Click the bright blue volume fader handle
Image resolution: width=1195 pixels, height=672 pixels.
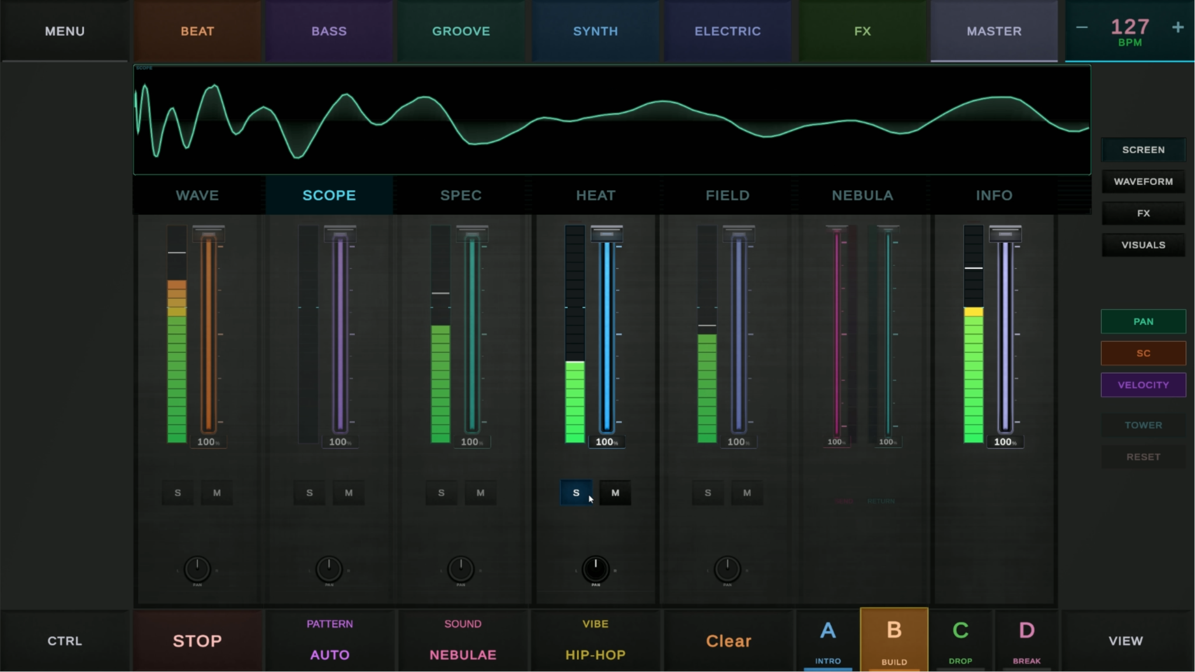[x=607, y=233]
